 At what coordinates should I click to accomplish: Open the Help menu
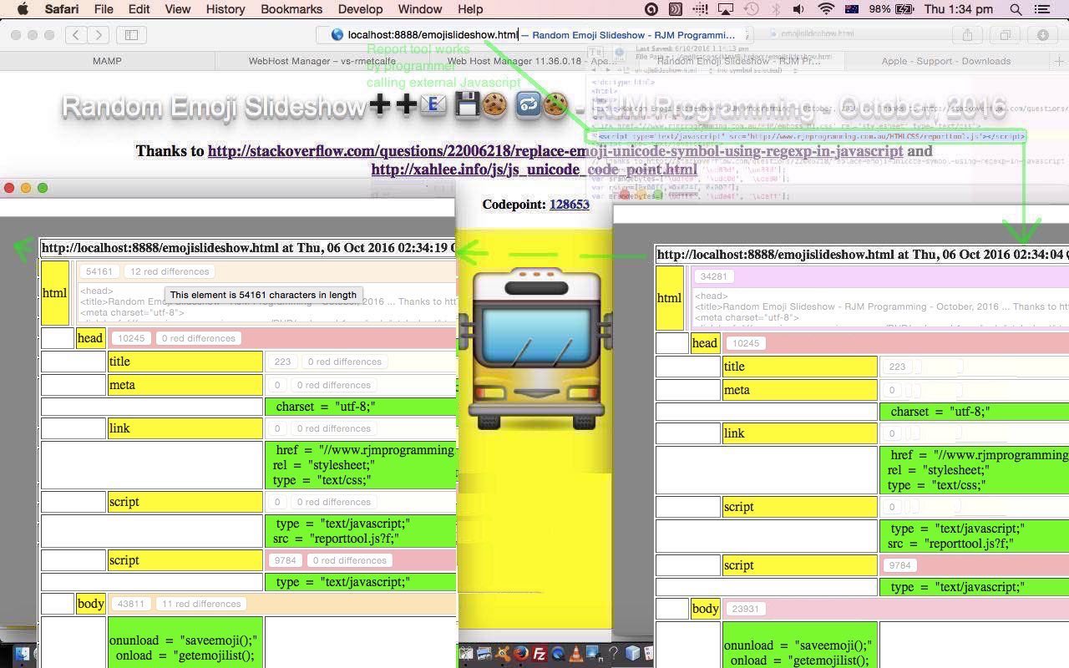point(470,9)
